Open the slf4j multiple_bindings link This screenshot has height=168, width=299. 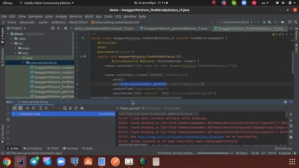(x=180, y=137)
